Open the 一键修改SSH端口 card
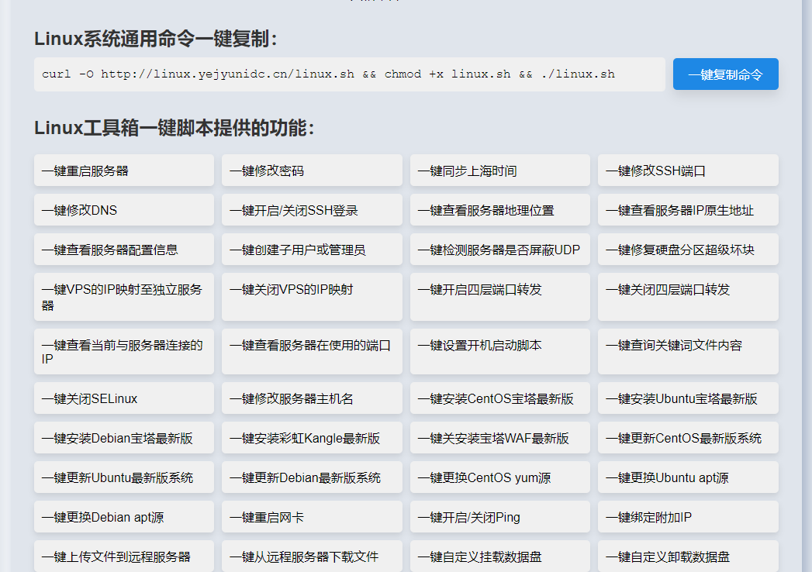The width and height of the screenshot is (812, 572). [x=688, y=171]
